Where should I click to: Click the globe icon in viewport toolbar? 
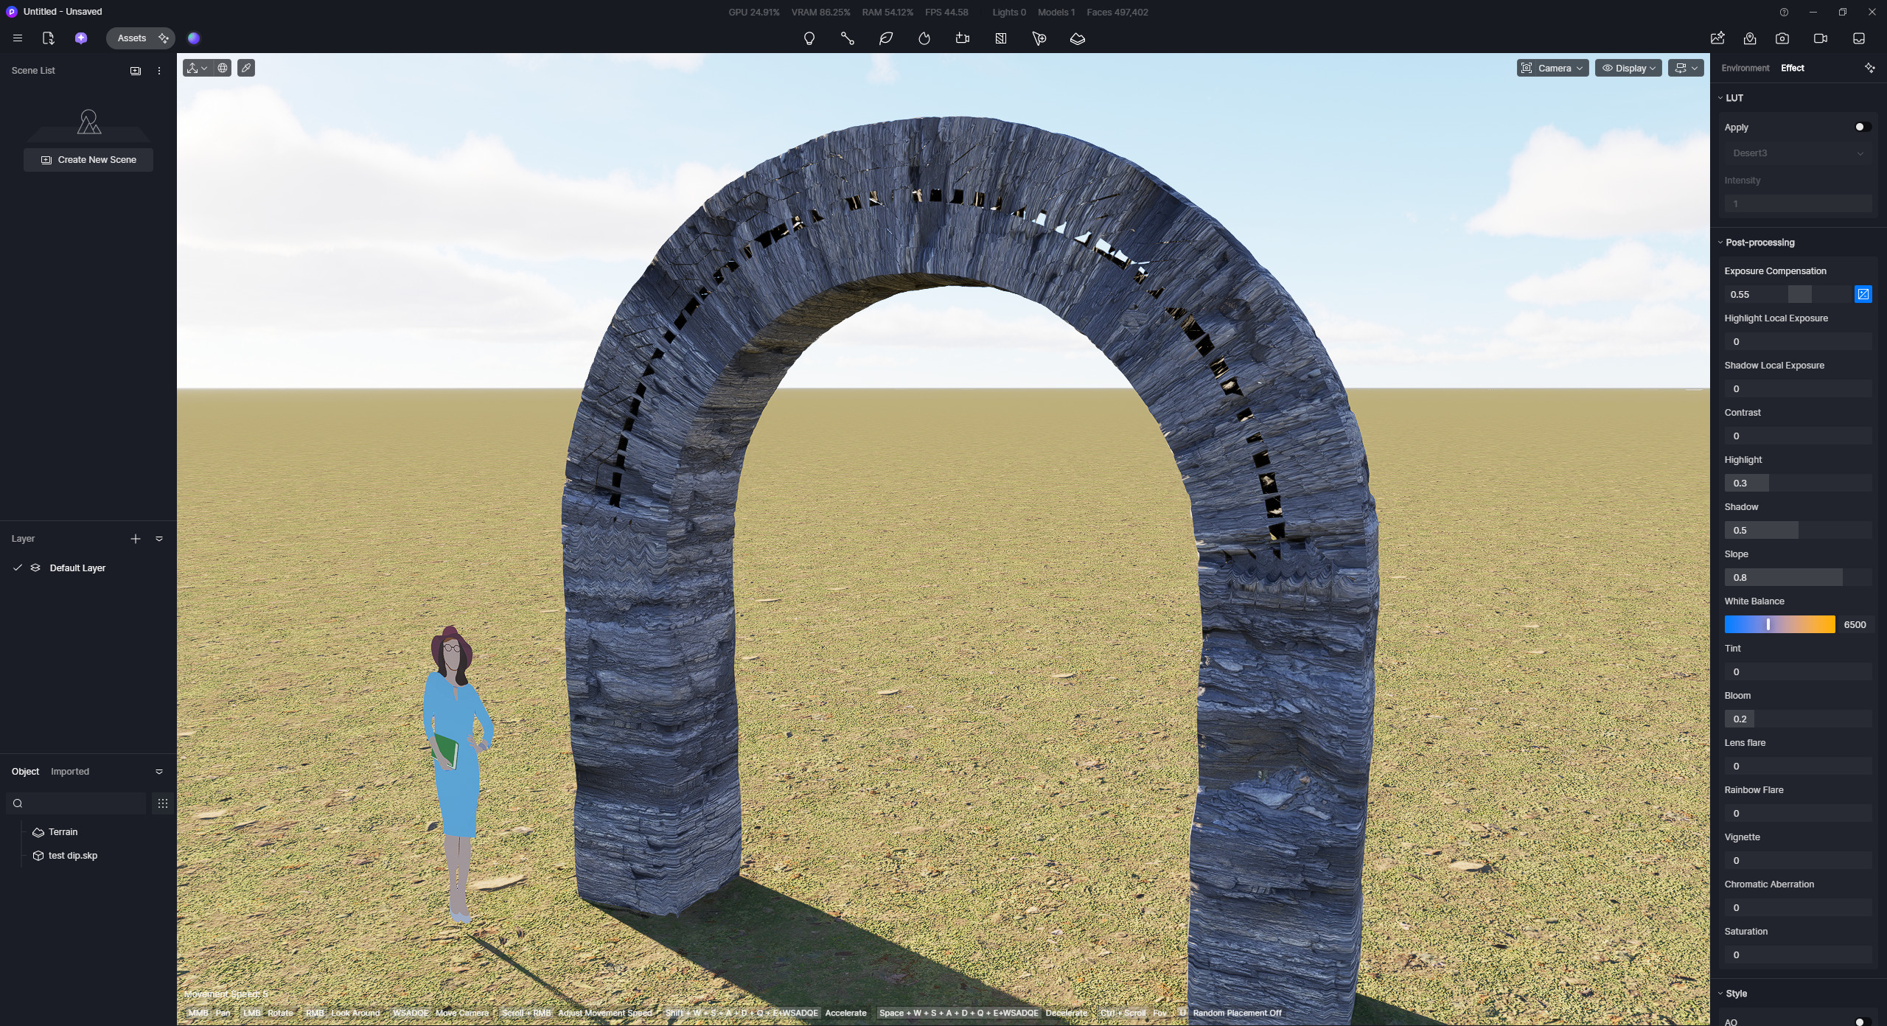[x=223, y=68]
